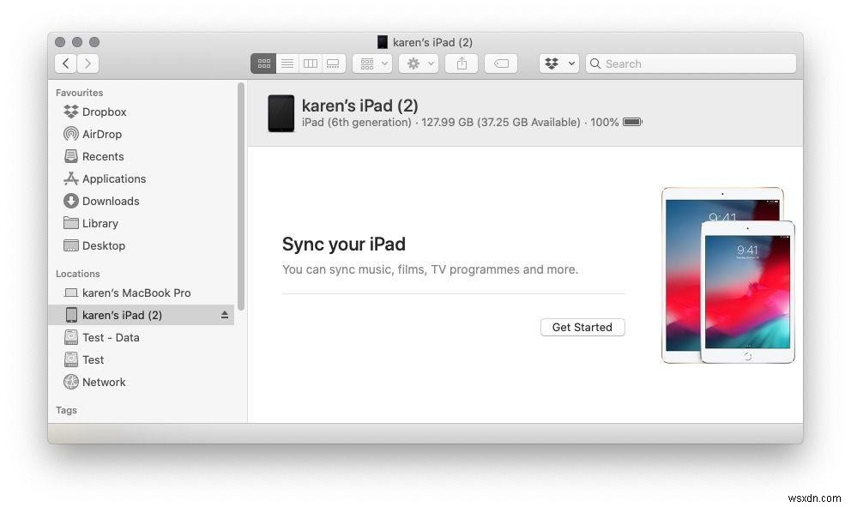The height and width of the screenshot is (507, 851).
Task: Switch to list view
Action: pos(287,63)
